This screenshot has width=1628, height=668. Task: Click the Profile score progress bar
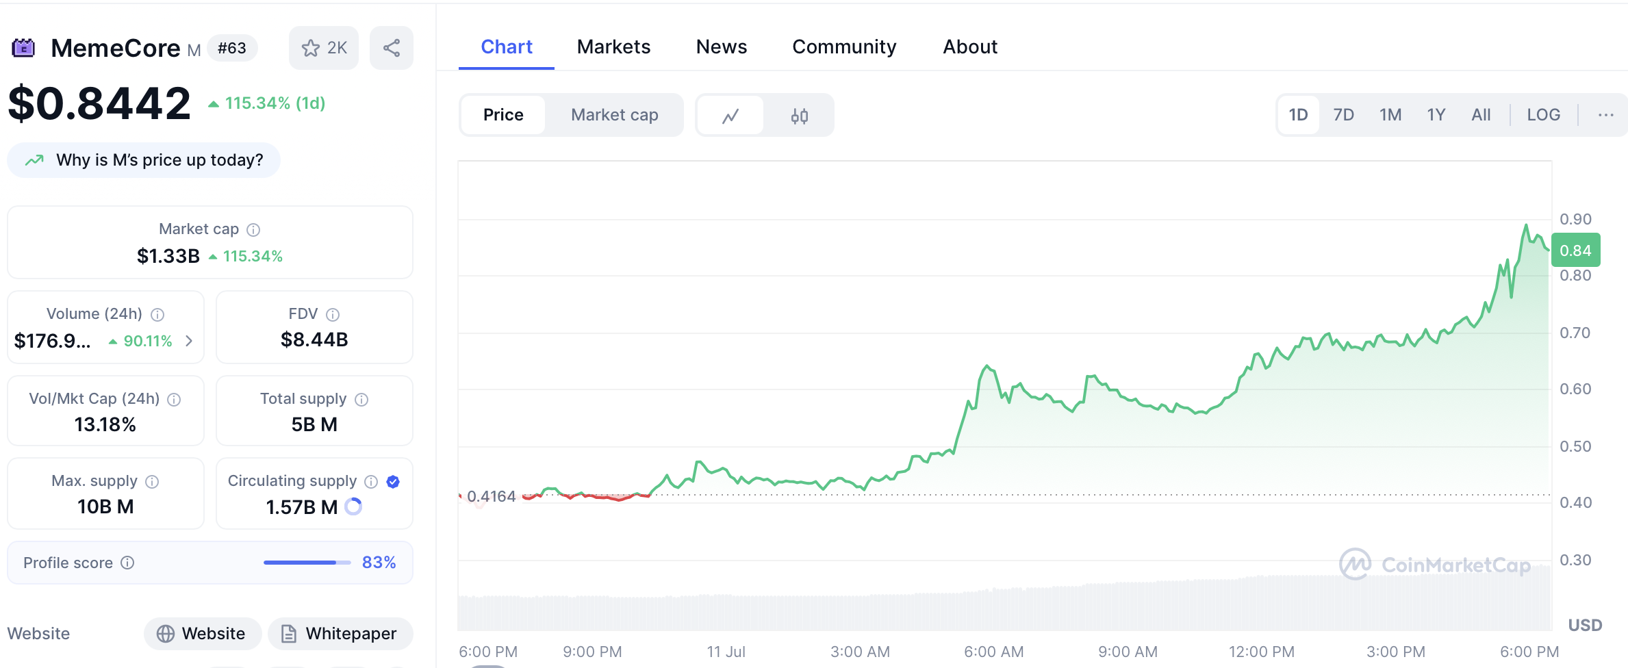307,563
